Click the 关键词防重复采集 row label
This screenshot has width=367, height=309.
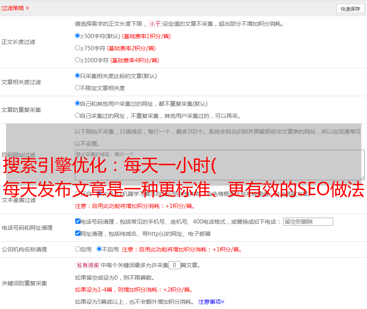[24, 283]
